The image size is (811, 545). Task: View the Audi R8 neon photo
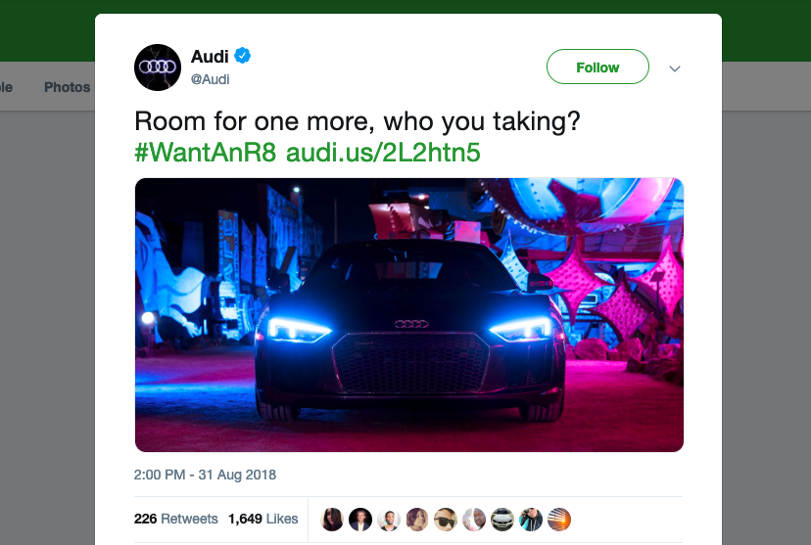click(x=409, y=315)
